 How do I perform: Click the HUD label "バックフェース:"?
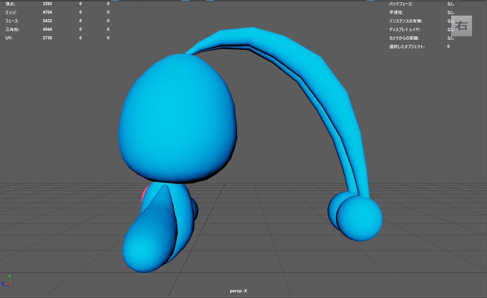401,4
